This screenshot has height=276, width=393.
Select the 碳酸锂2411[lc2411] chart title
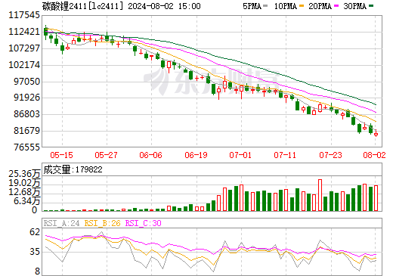pos(83,6)
